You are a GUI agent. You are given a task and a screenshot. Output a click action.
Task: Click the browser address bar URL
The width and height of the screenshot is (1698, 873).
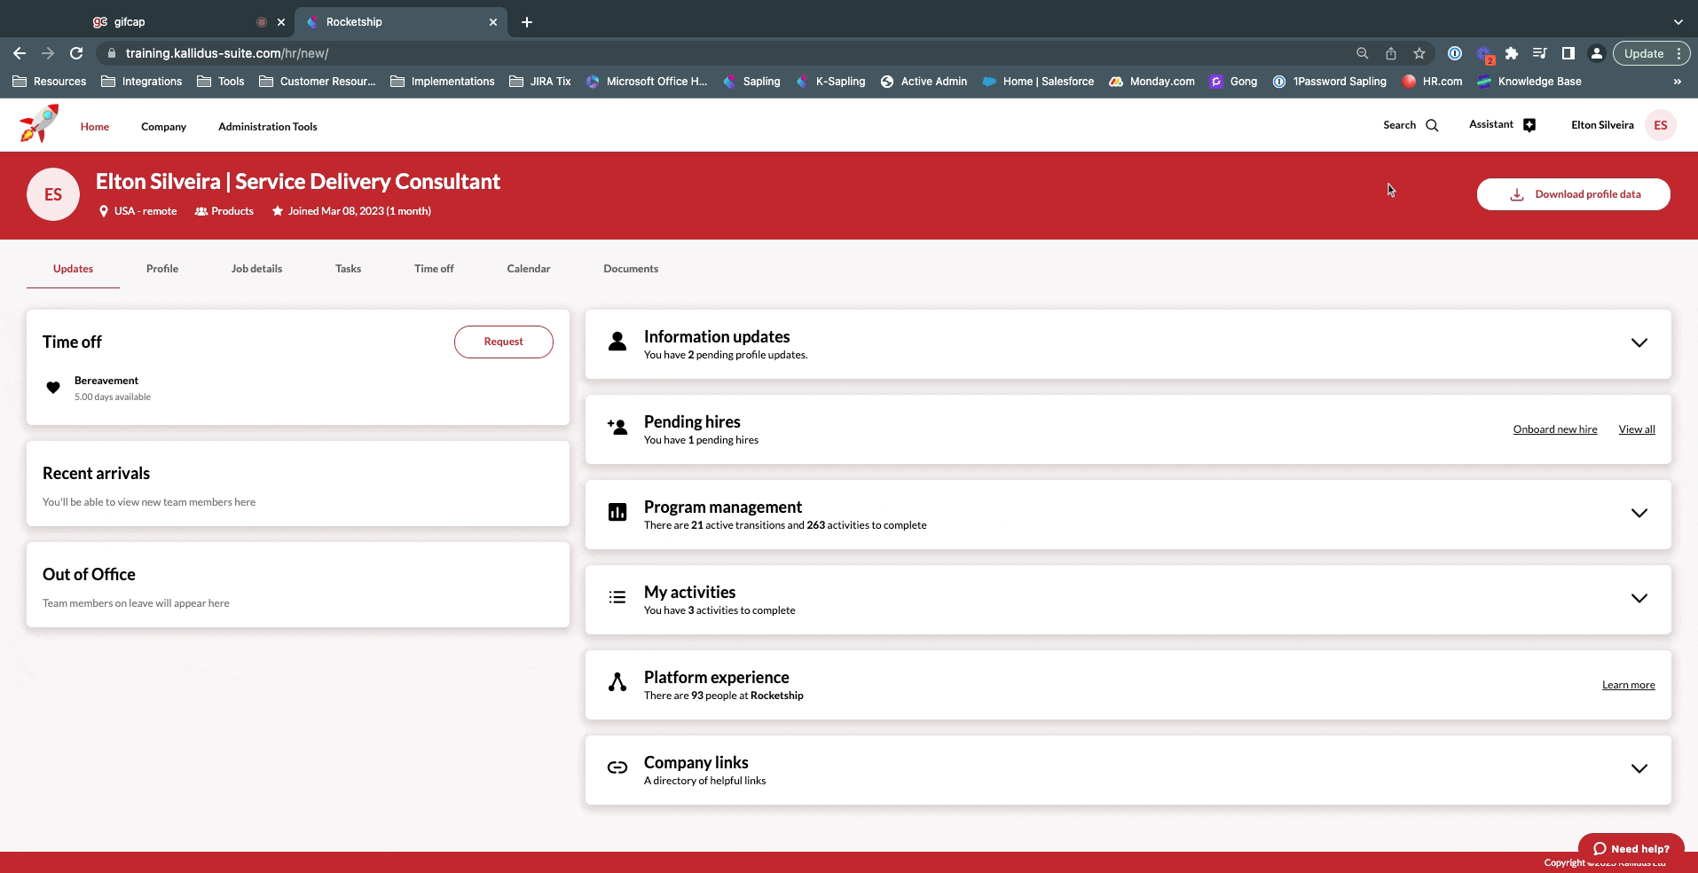pyautogui.click(x=226, y=53)
